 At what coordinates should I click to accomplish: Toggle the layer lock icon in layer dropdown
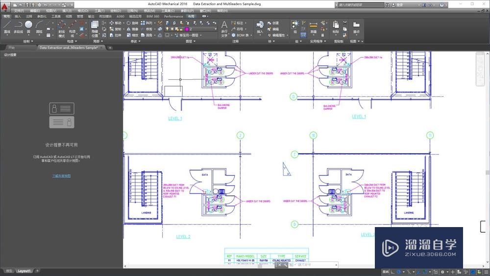[x=181, y=29]
